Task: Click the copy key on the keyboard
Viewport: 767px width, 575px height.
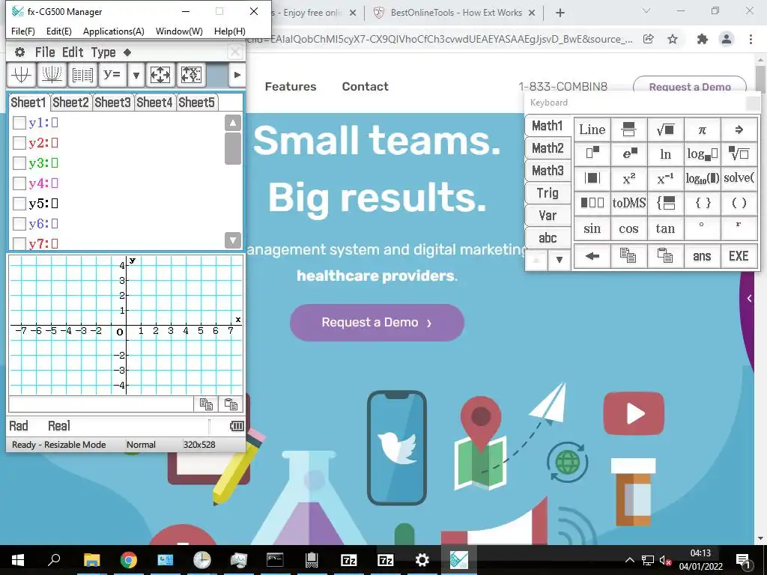Action: click(x=628, y=256)
